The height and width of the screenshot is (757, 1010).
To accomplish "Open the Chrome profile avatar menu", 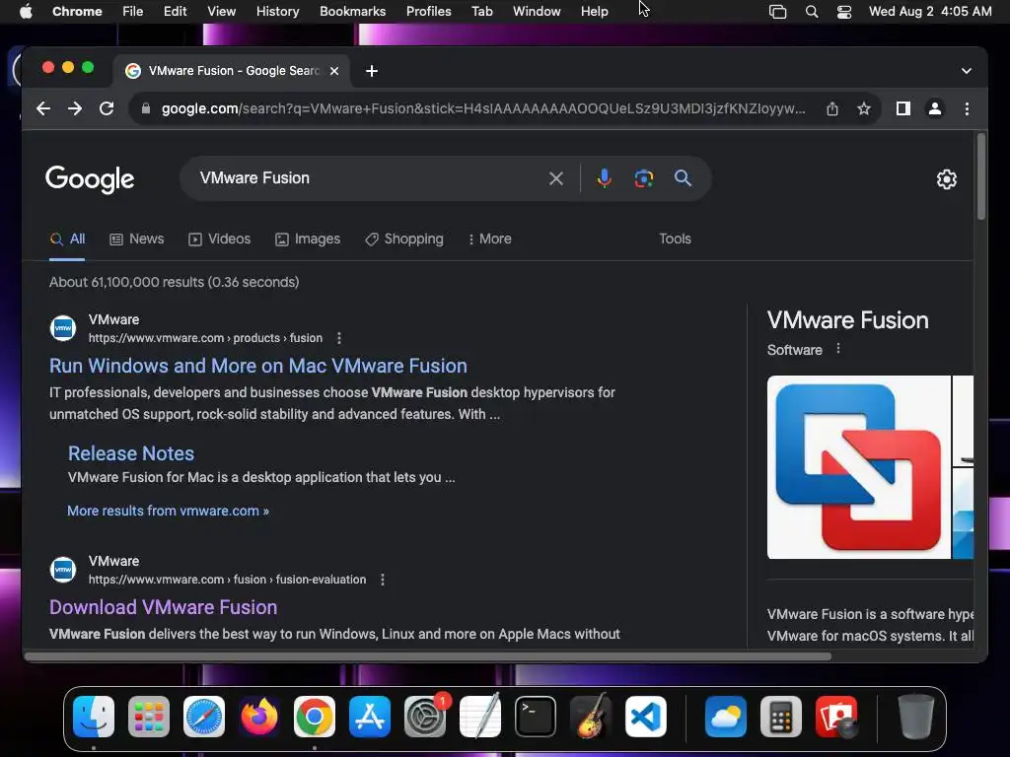I will pyautogui.click(x=935, y=108).
